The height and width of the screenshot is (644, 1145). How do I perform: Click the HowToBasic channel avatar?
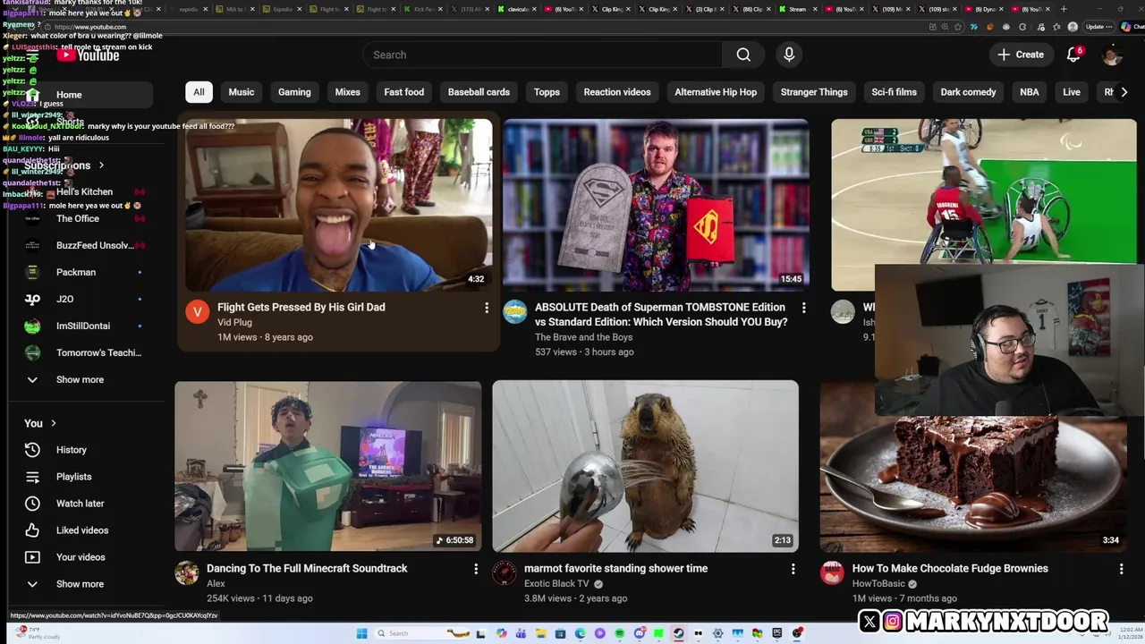coord(832,572)
